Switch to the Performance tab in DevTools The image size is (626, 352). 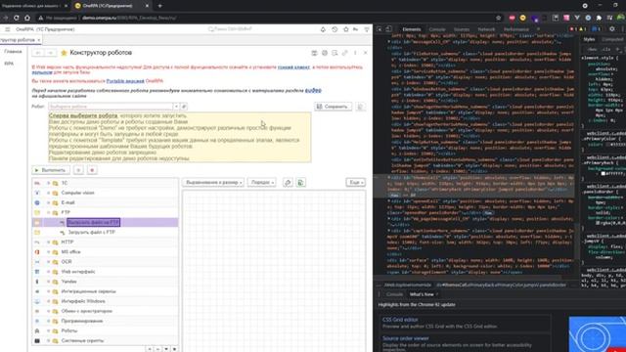516,29
